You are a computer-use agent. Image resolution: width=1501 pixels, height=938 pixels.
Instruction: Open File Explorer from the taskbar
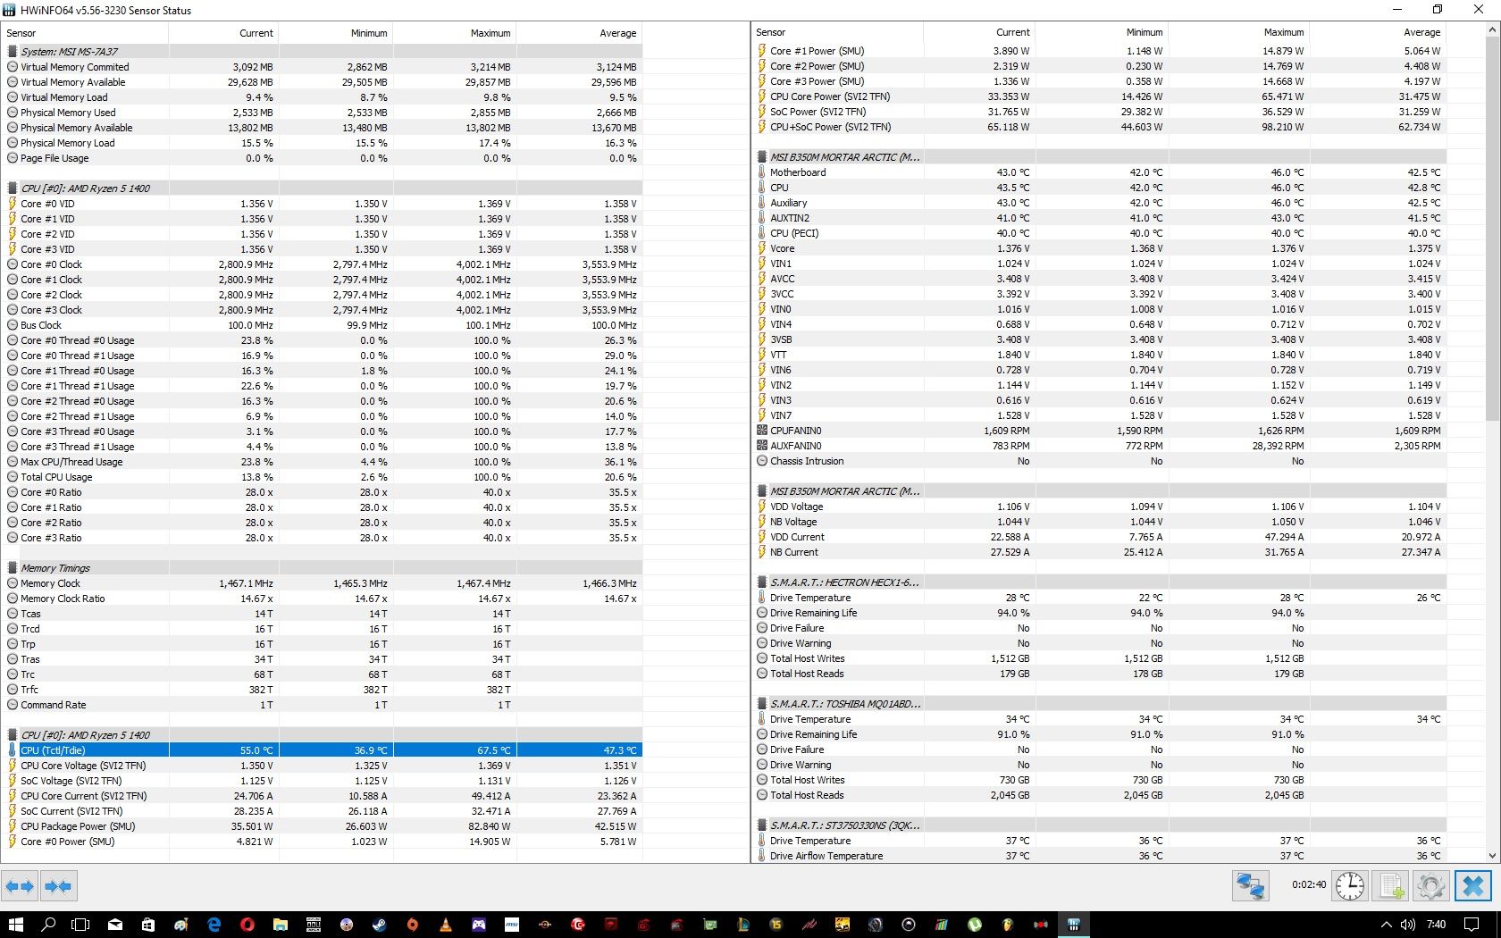point(280,925)
